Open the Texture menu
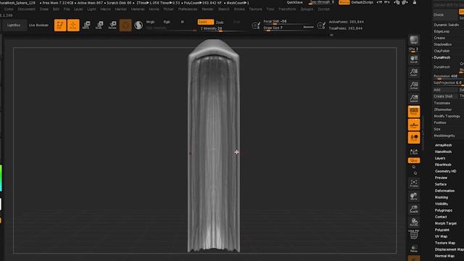This screenshot has height=261, width=464. tap(255, 9)
